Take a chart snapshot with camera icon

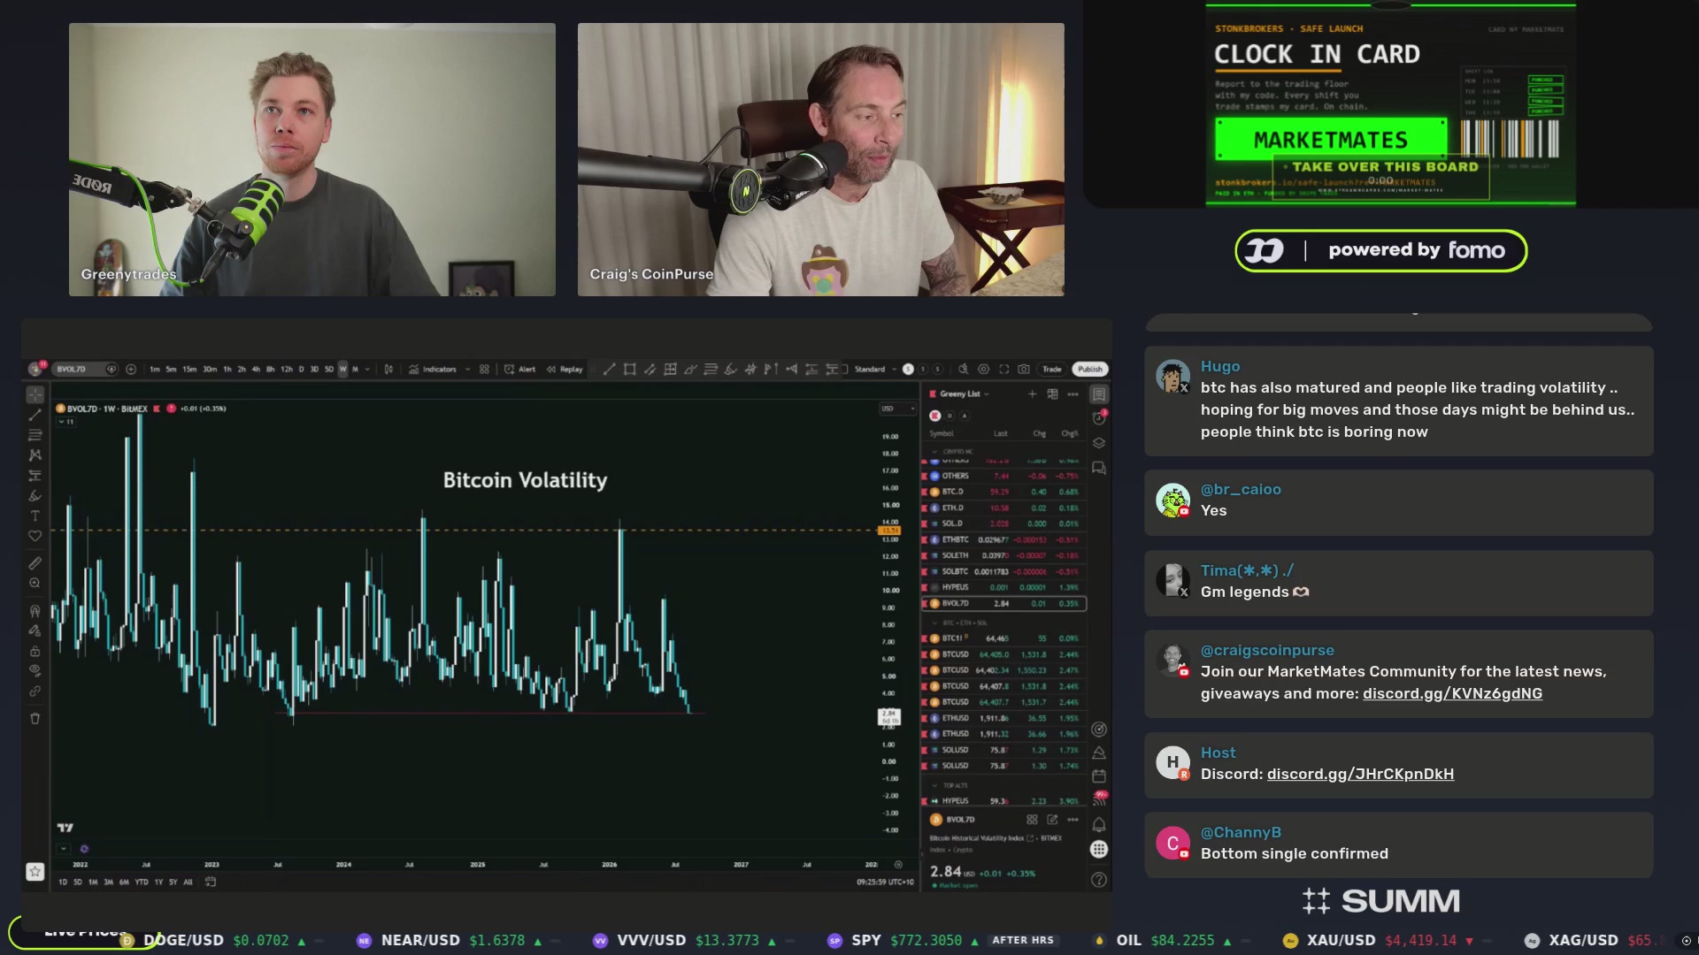tap(1024, 369)
